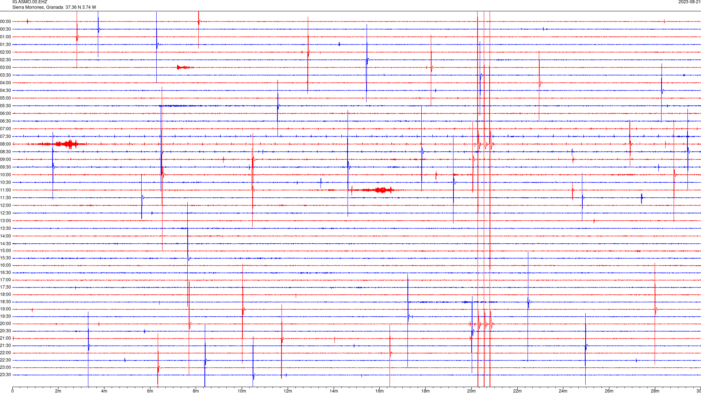Select the 04:00 time row label
This screenshot has height=394, width=701.
[x=5, y=83]
